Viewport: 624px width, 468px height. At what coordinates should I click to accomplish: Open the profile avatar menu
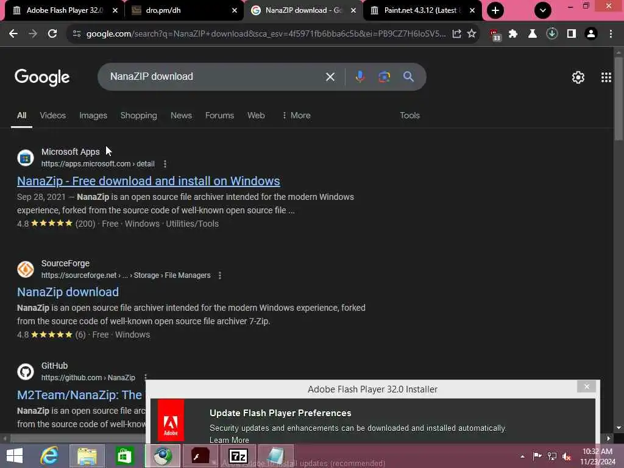591,34
